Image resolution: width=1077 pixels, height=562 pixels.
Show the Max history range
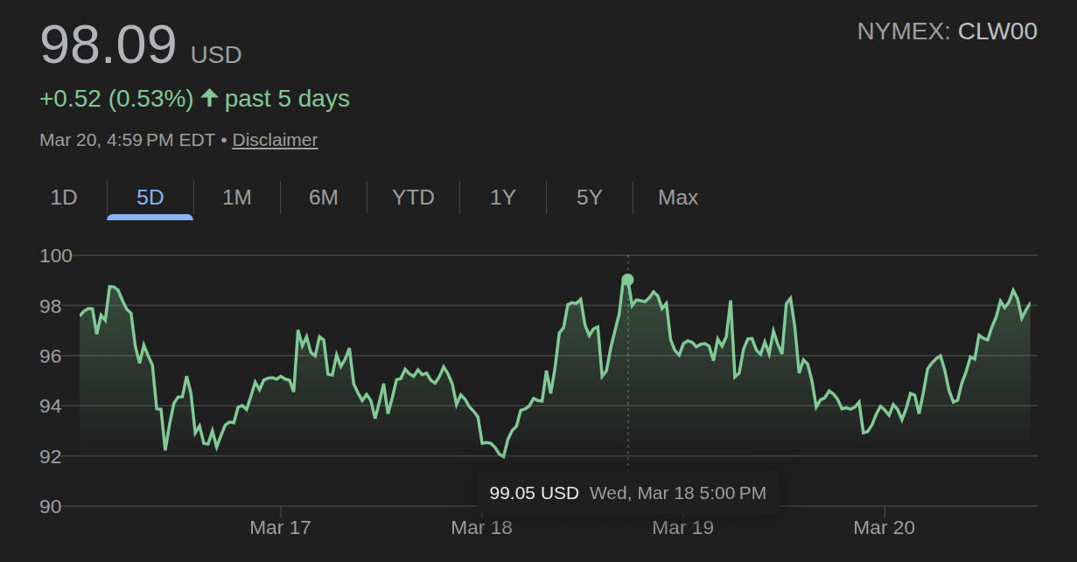tap(678, 198)
